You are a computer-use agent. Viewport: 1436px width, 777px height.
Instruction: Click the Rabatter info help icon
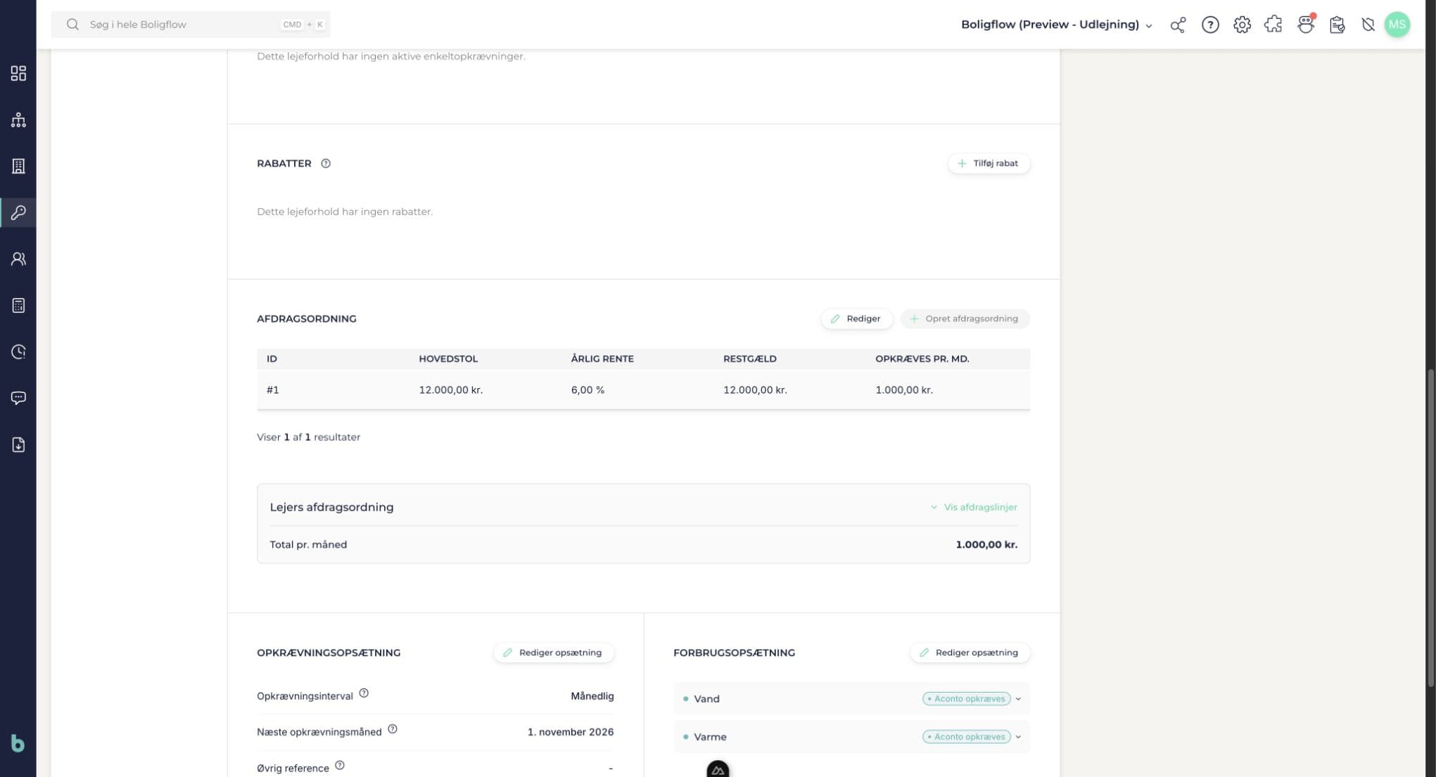click(326, 163)
